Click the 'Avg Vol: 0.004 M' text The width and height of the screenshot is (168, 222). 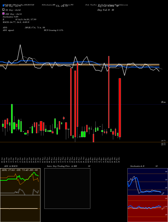click(108, 6)
